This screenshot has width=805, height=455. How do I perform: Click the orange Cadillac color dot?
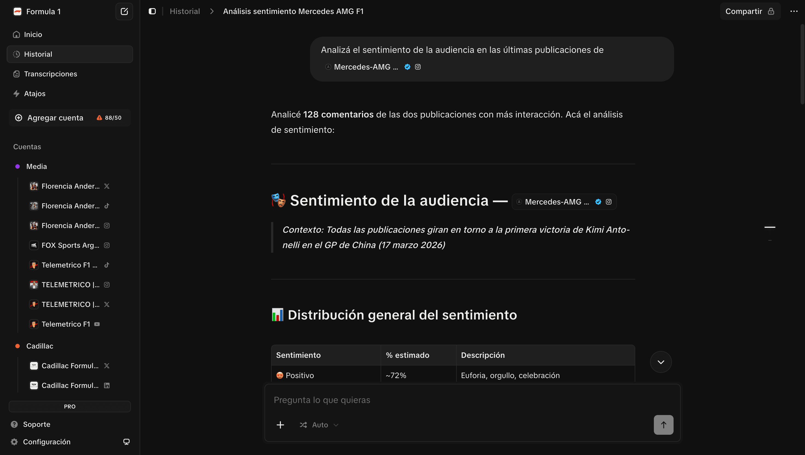[18, 346]
